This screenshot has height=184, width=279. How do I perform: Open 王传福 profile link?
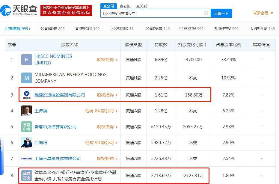point(41,111)
